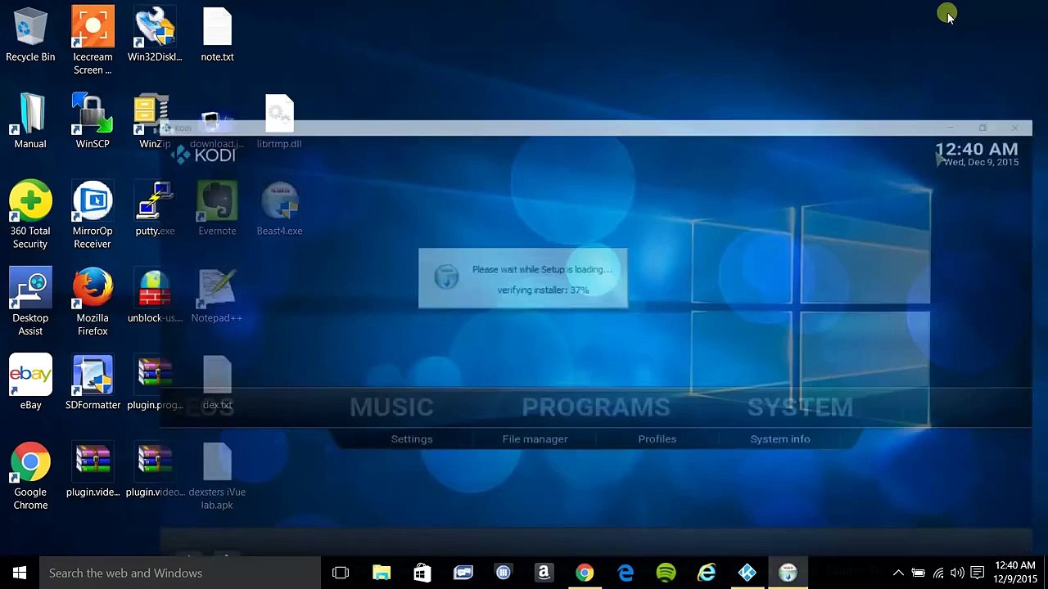Select the dex.txt file icon
Screen dimensions: 1048x589
tap(217, 383)
